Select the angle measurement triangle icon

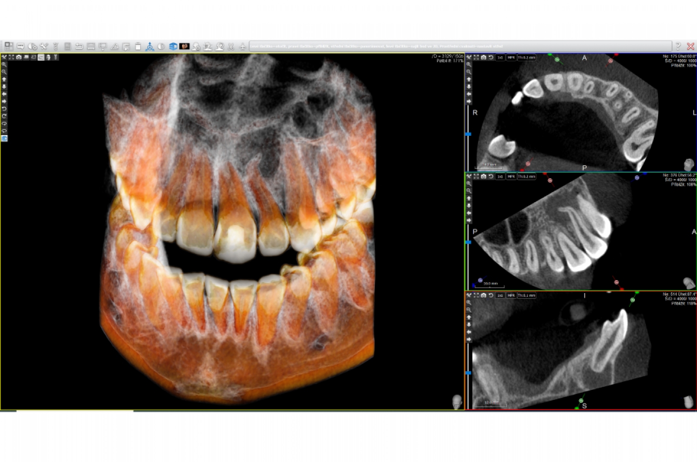pyautogui.click(x=115, y=46)
